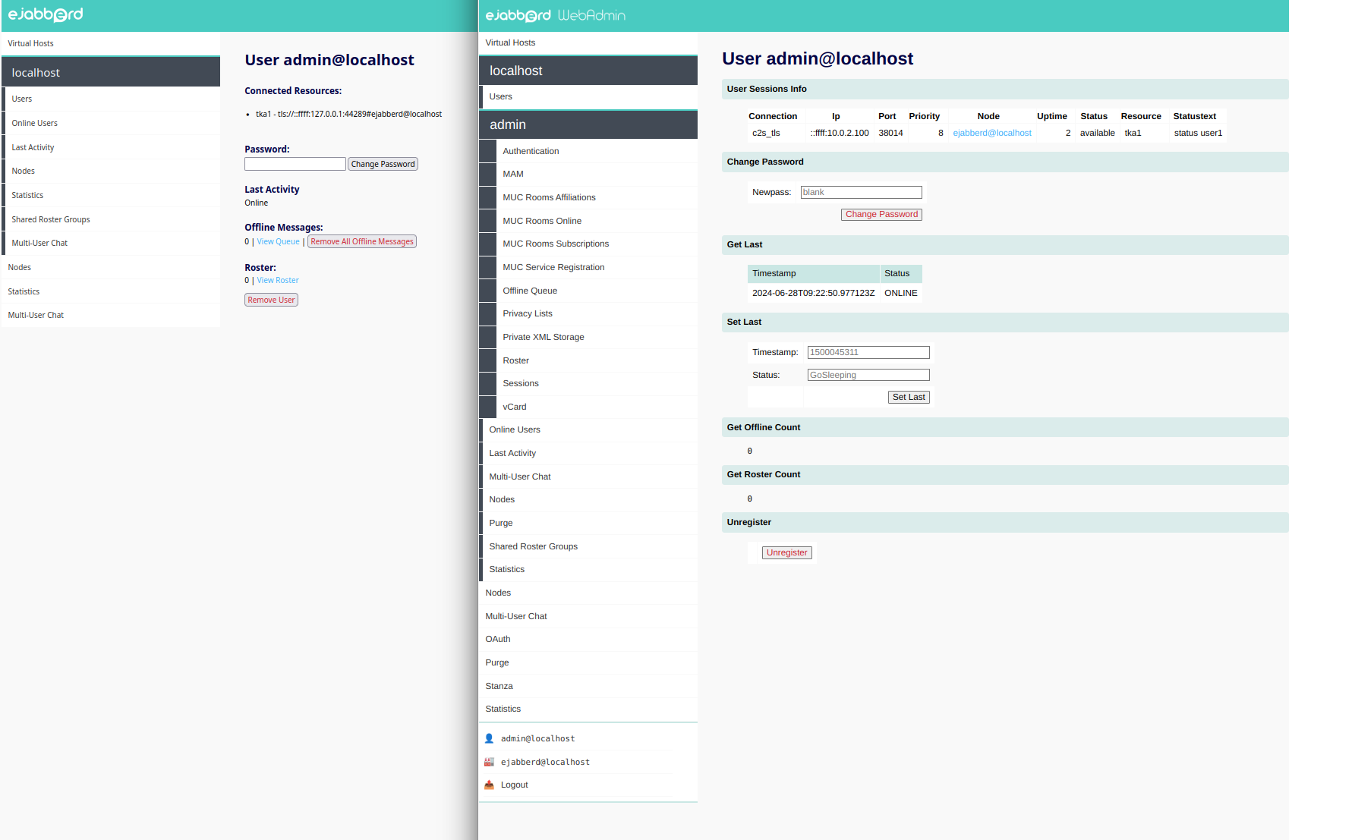The height and width of the screenshot is (840, 1355).
Task: Click the Timestamp input field
Action: 868,352
